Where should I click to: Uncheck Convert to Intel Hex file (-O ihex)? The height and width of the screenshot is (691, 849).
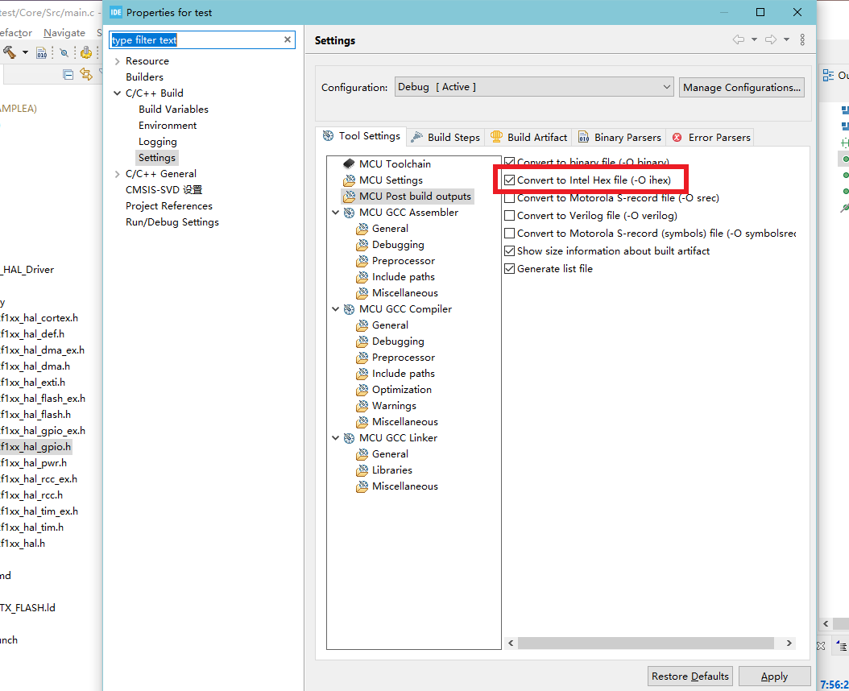click(x=510, y=180)
